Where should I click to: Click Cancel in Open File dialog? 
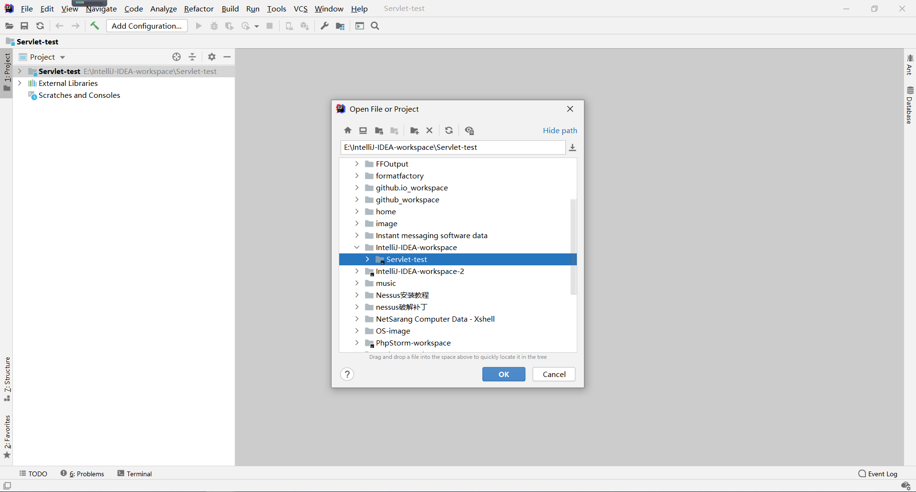point(554,374)
